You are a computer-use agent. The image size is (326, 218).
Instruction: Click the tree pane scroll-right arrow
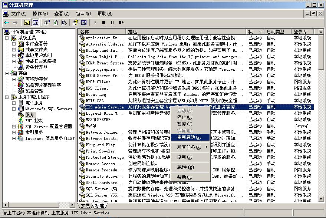click(72, 205)
